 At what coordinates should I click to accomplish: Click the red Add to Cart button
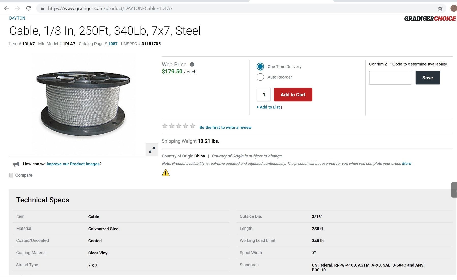[x=293, y=95]
